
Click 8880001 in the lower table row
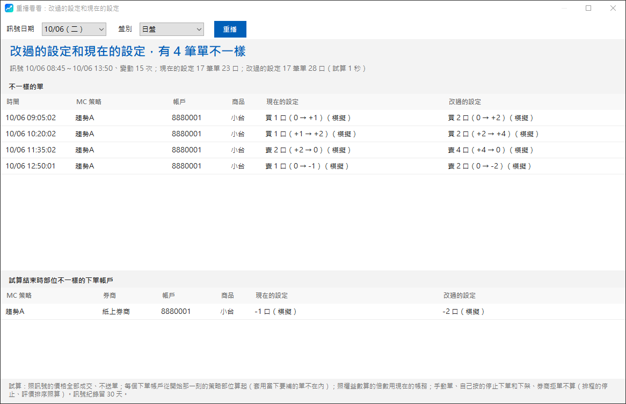(x=176, y=312)
